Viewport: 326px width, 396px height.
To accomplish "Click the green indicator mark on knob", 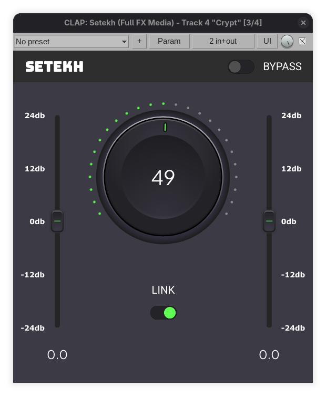I will pos(165,127).
